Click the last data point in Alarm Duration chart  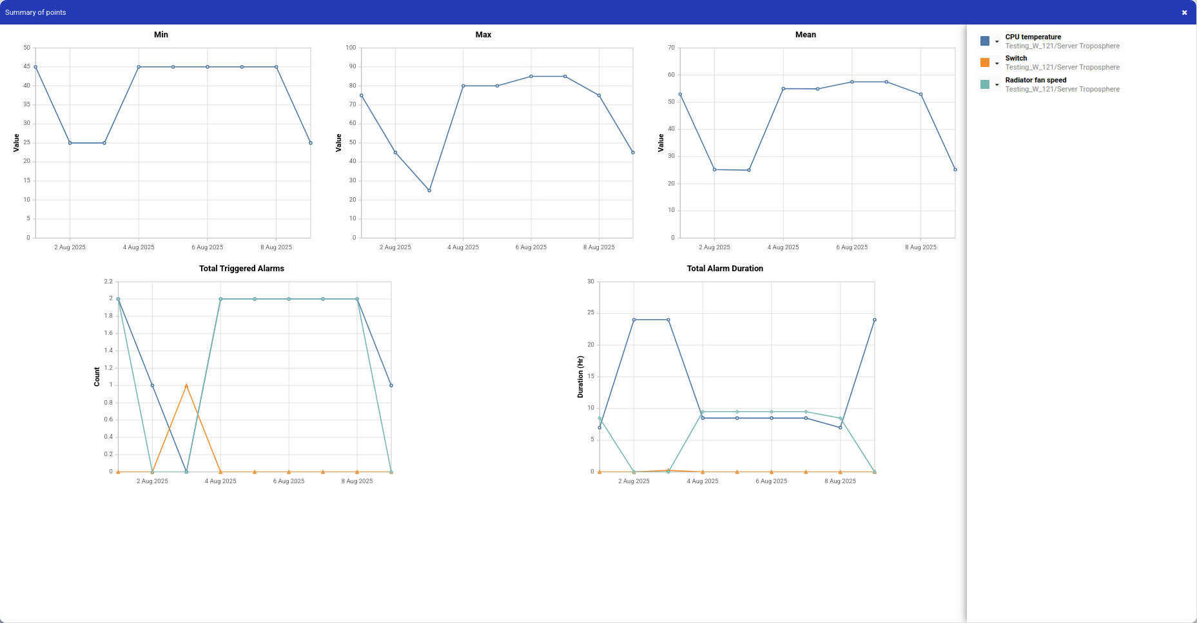875,320
